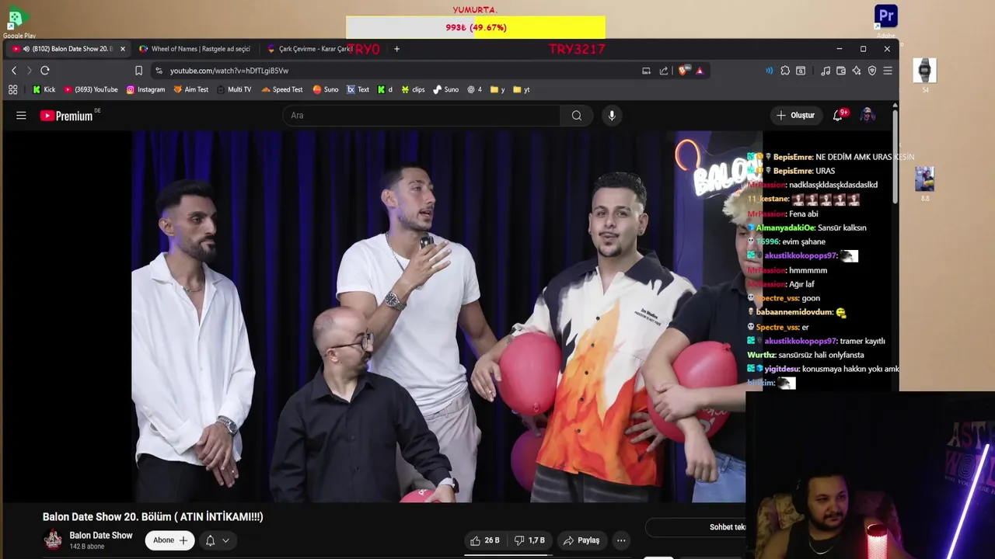Switch to the Wheel of Names tab
995x559 pixels.
click(195, 49)
